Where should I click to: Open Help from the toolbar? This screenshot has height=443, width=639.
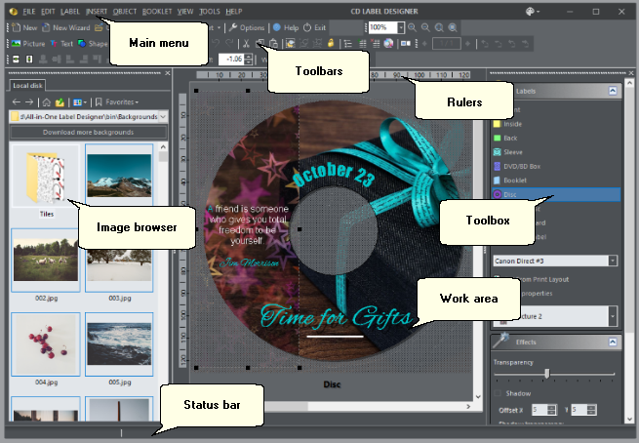click(x=284, y=27)
